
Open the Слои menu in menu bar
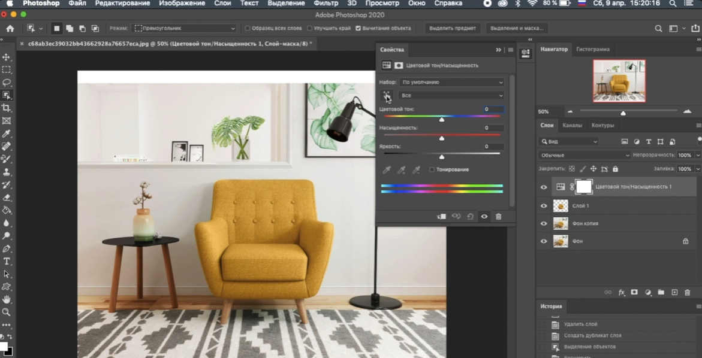(x=222, y=3)
